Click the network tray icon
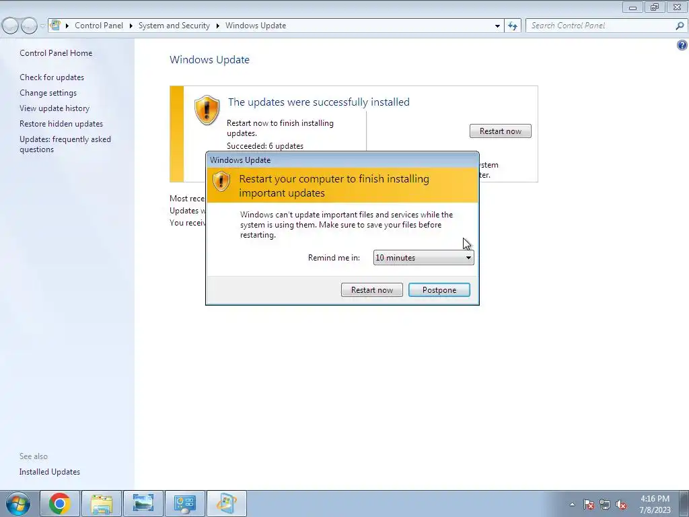Viewport: 689px width, 517px height. click(x=605, y=504)
